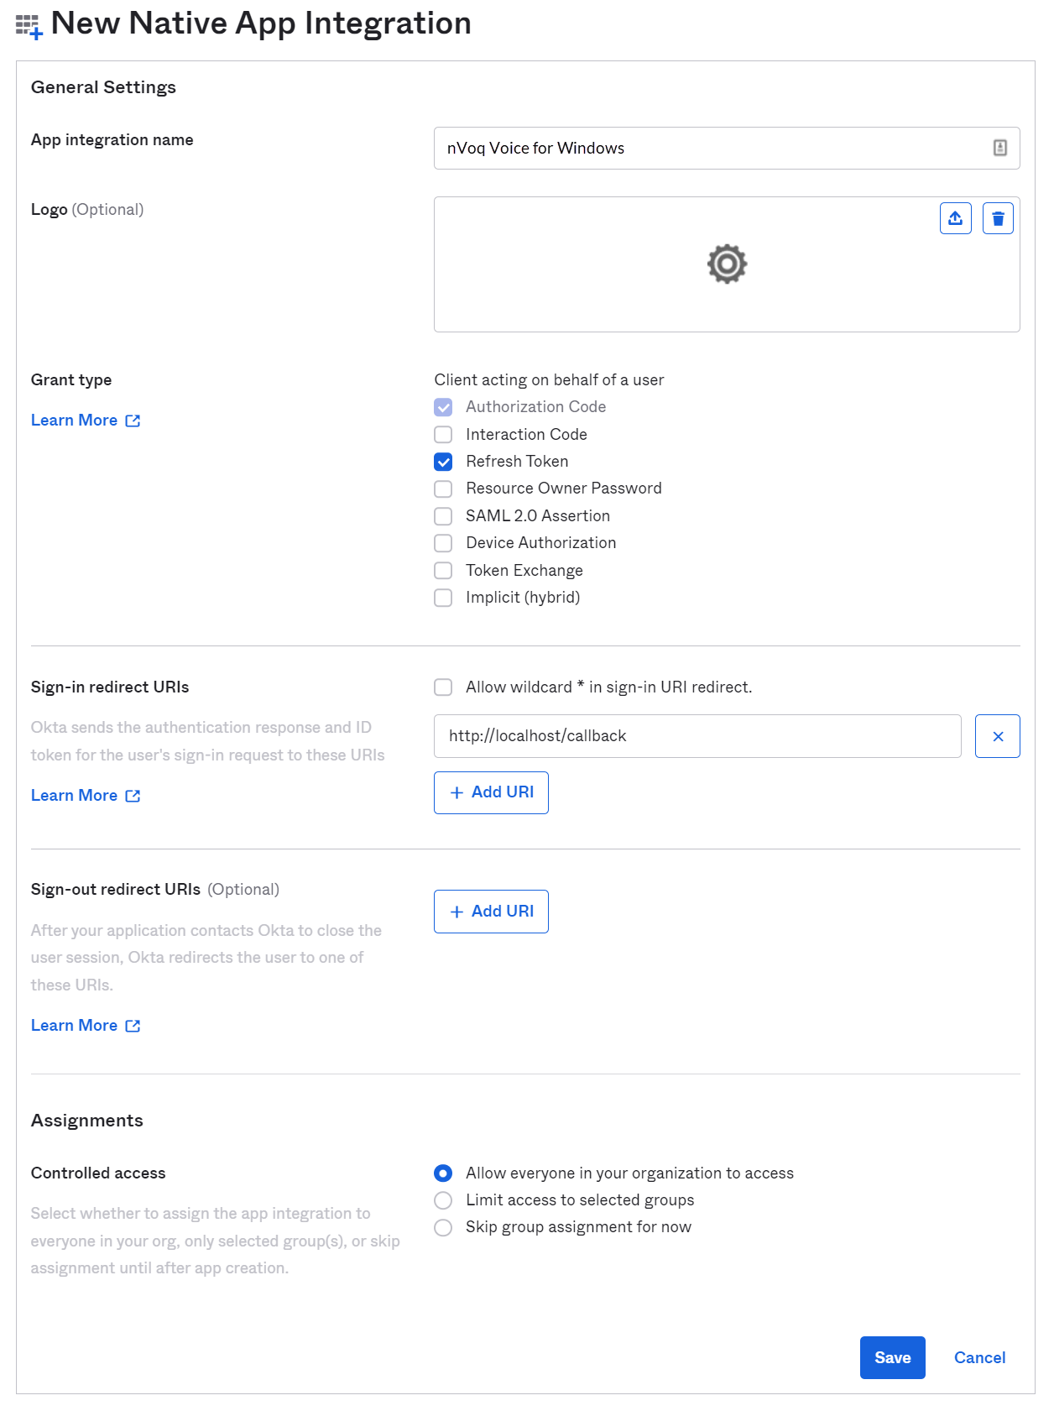
Task: Select Skip group assignment for now
Action: [x=443, y=1227]
